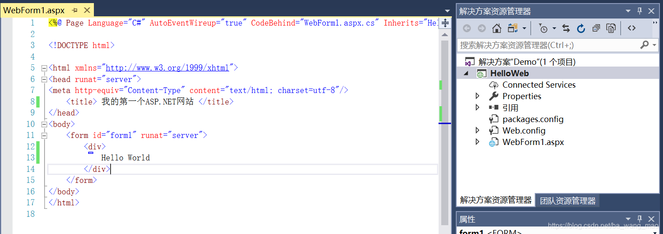Image resolution: width=663 pixels, height=234 pixels.
Task: Click the HelloWeb project globe icon
Action: (x=482, y=74)
